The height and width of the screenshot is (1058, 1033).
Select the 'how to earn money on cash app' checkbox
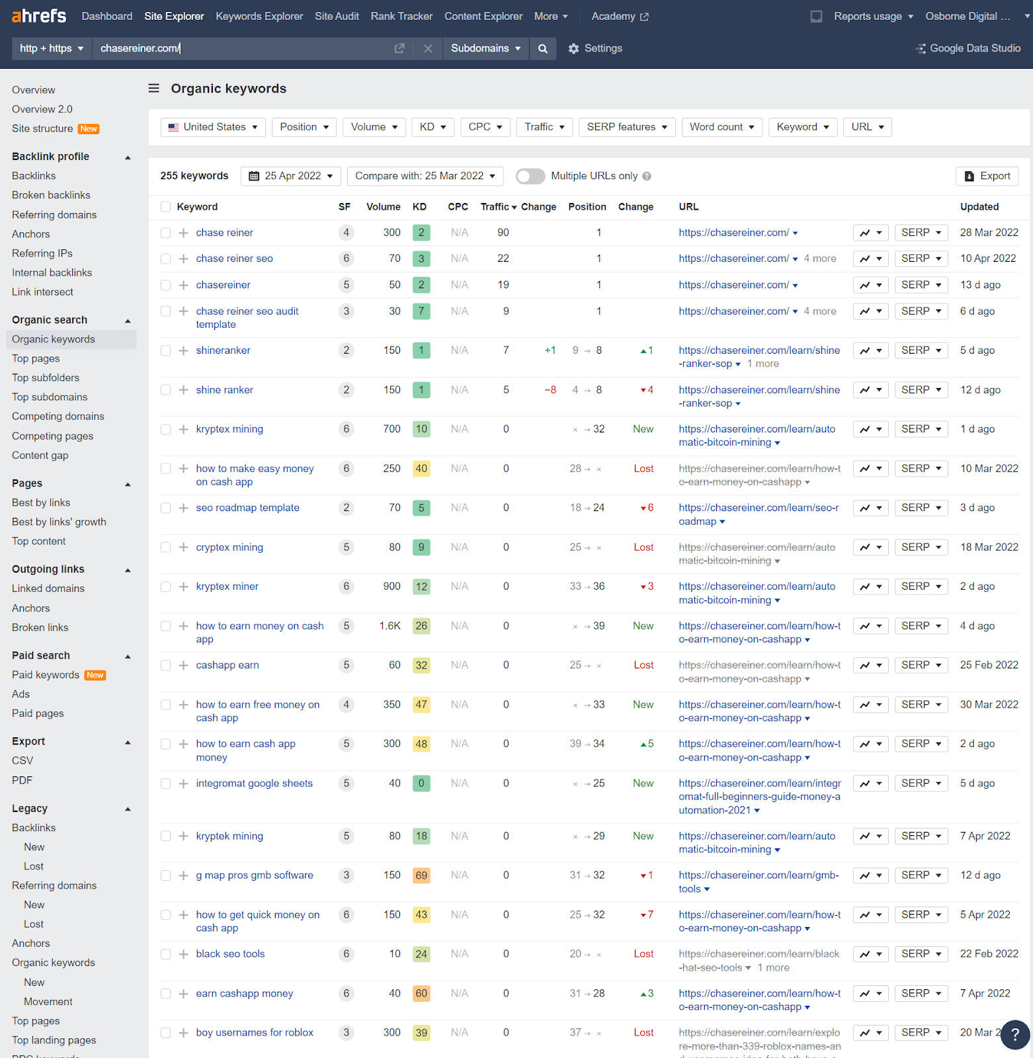click(x=165, y=626)
